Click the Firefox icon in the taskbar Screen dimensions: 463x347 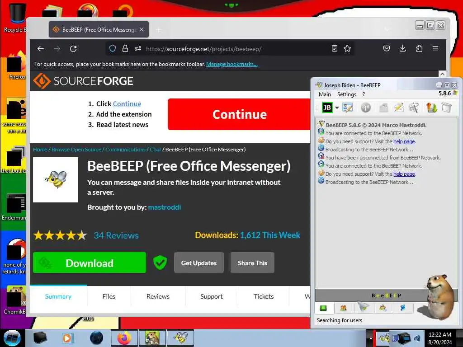[124, 338]
